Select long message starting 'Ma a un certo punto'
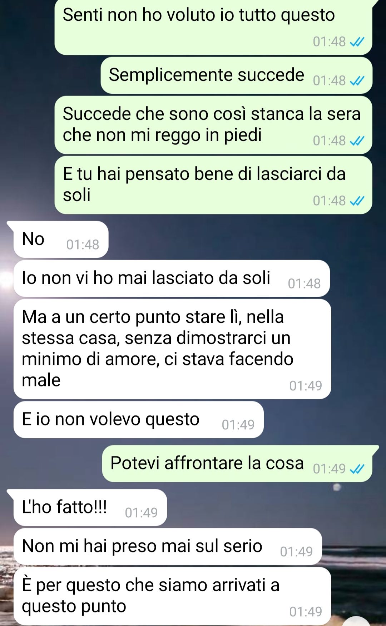This screenshot has width=386, height=626. (172, 349)
